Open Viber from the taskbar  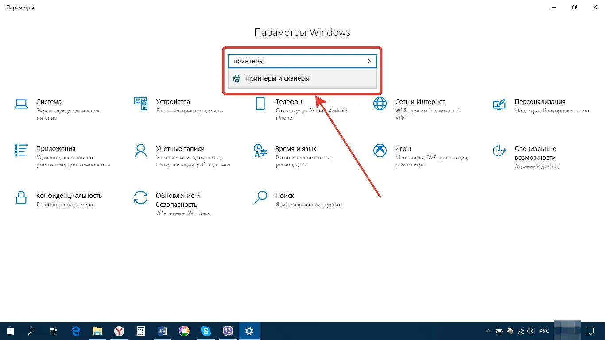click(228, 331)
